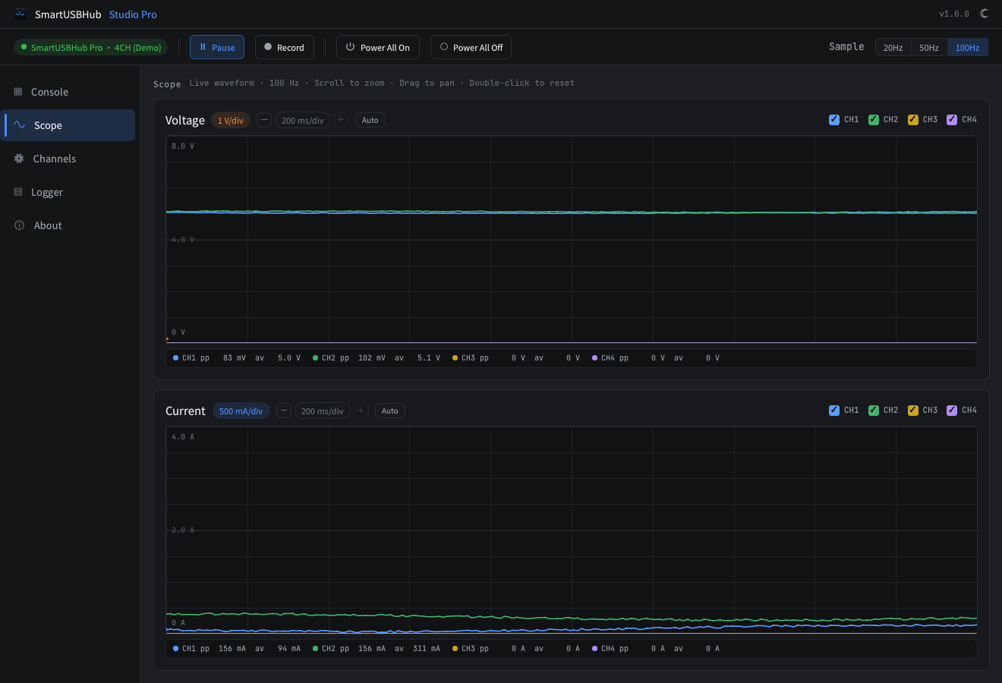1002x683 pixels.
Task: Click the About info icon
Action: click(19, 225)
